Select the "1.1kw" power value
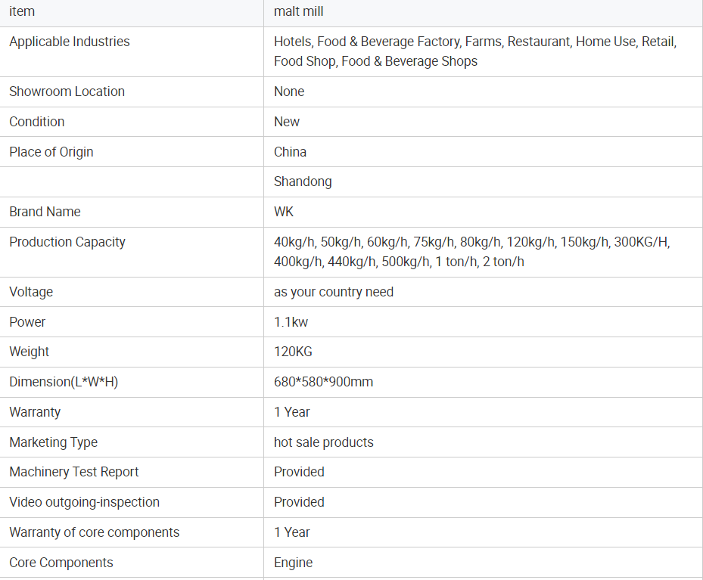The image size is (703, 580). pos(291,322)
